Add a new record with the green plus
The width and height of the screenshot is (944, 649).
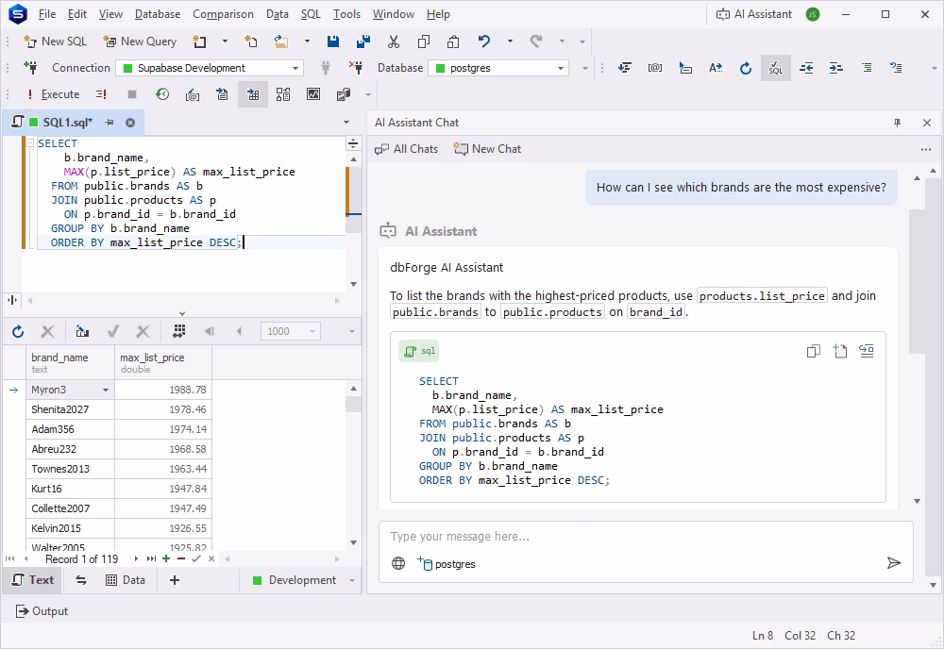(166, 558)
